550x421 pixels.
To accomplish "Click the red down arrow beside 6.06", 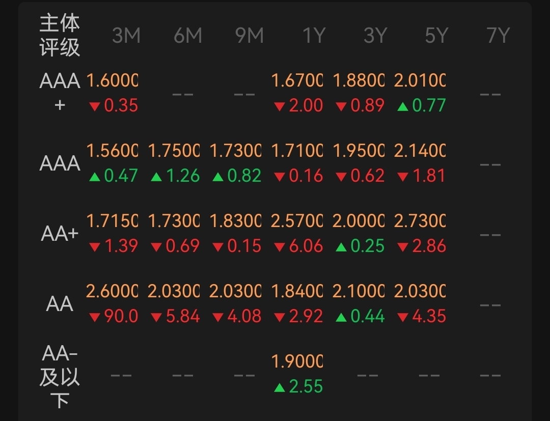I will [x=279, y=247].
